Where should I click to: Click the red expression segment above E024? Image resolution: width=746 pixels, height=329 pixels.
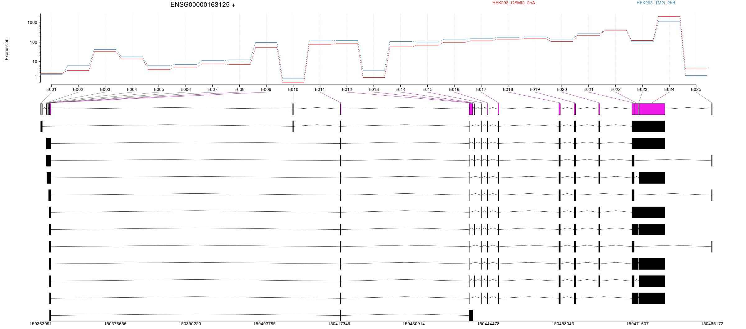[x=669, y=16]
